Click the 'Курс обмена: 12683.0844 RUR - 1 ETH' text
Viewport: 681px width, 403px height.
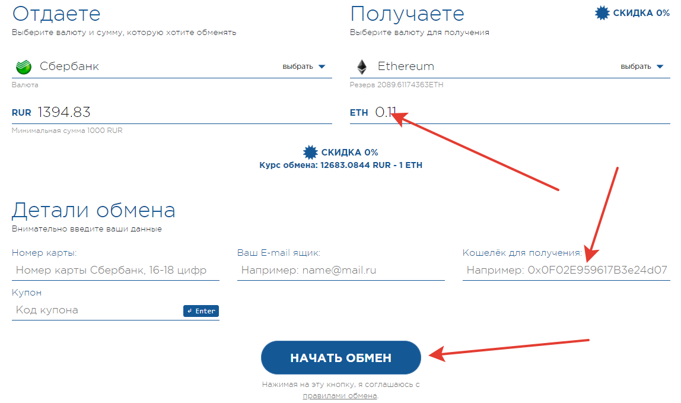[341, 165]
